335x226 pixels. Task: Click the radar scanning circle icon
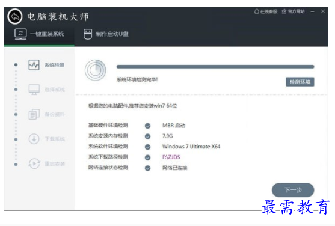[x=95, y=70]
